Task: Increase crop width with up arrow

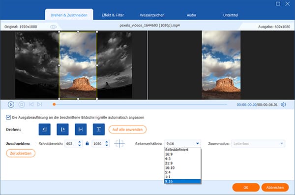Action: (80, 142)
